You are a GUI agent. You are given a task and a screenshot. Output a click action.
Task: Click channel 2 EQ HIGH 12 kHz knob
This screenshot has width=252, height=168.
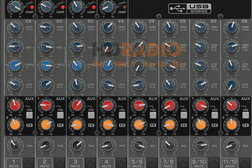point(45,28)
